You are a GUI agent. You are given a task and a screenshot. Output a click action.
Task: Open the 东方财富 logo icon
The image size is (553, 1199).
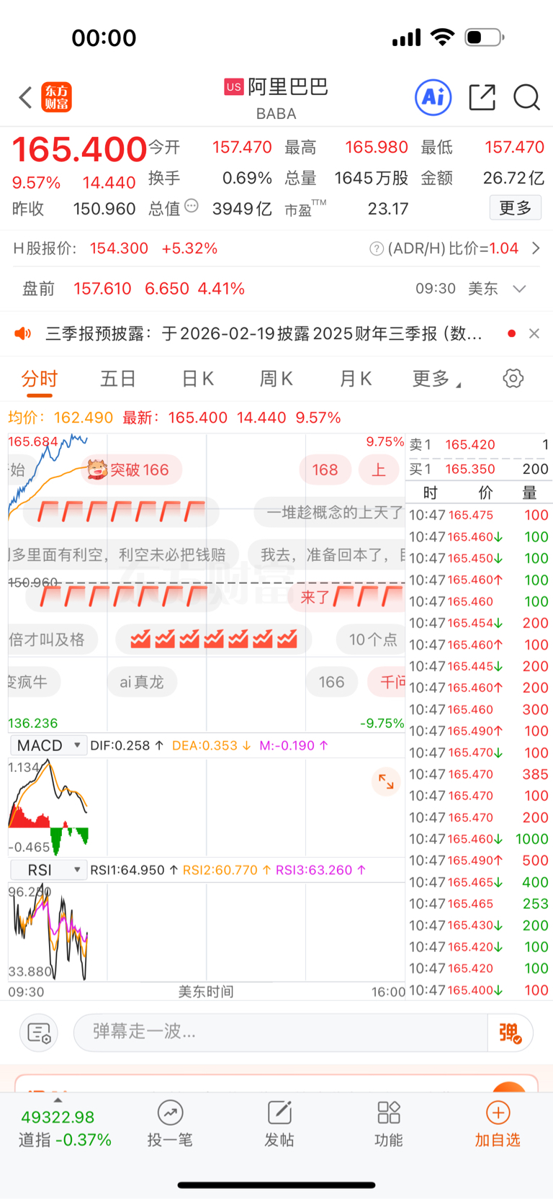[x=57, y=97]
